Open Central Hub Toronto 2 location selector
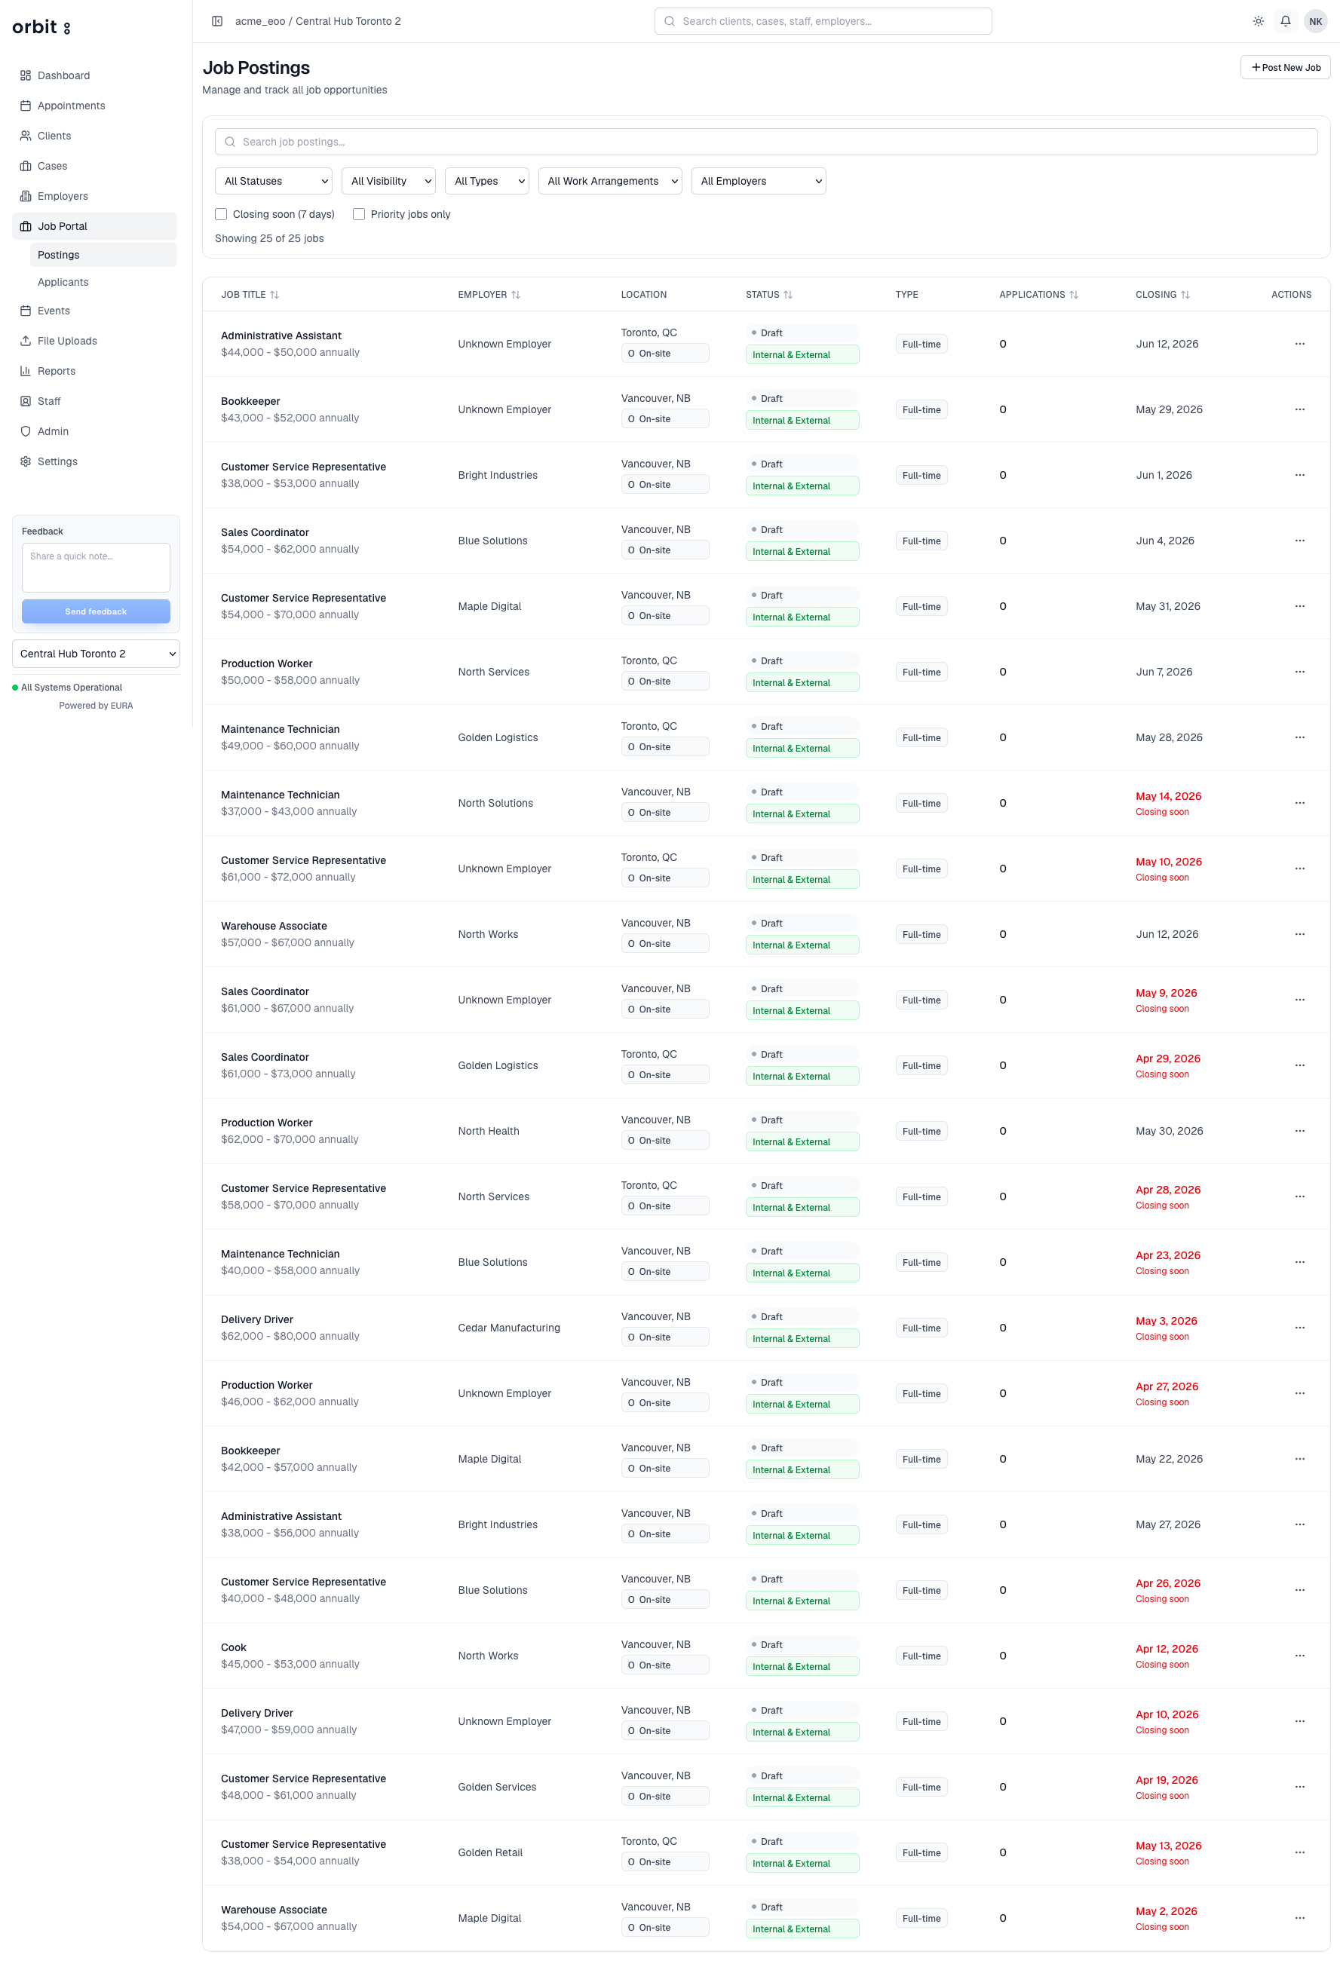The image size is (1340, 1970). click(96, 654)
